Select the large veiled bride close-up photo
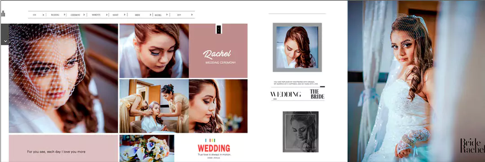The height and width of the screenshot is (162, 485). (63, 78)
